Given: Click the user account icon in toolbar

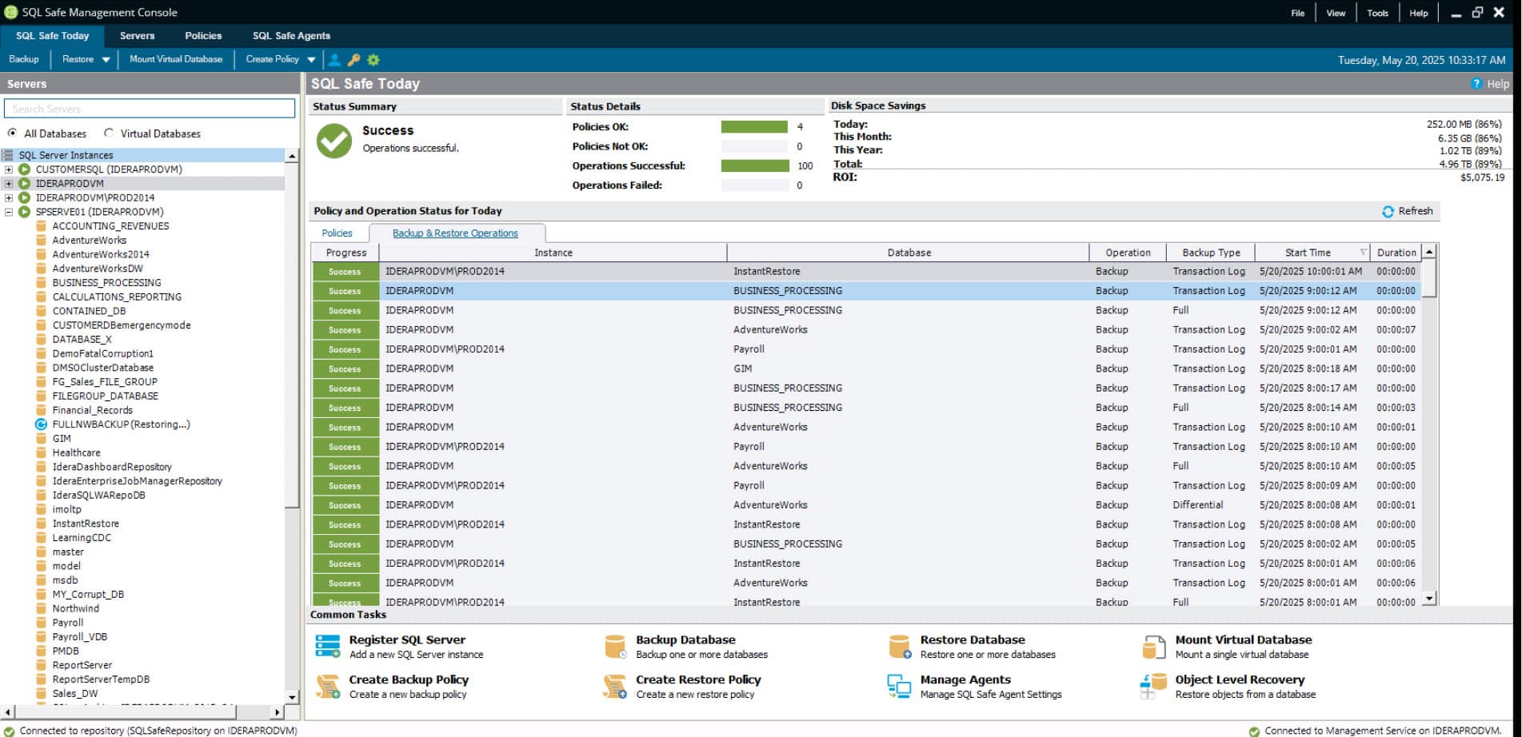Looking at the screenshot, I should 334,59.
